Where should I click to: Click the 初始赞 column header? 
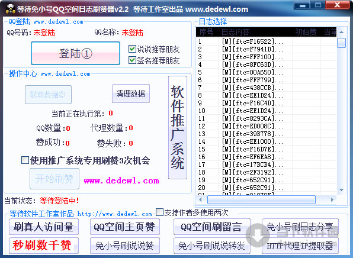306,32
